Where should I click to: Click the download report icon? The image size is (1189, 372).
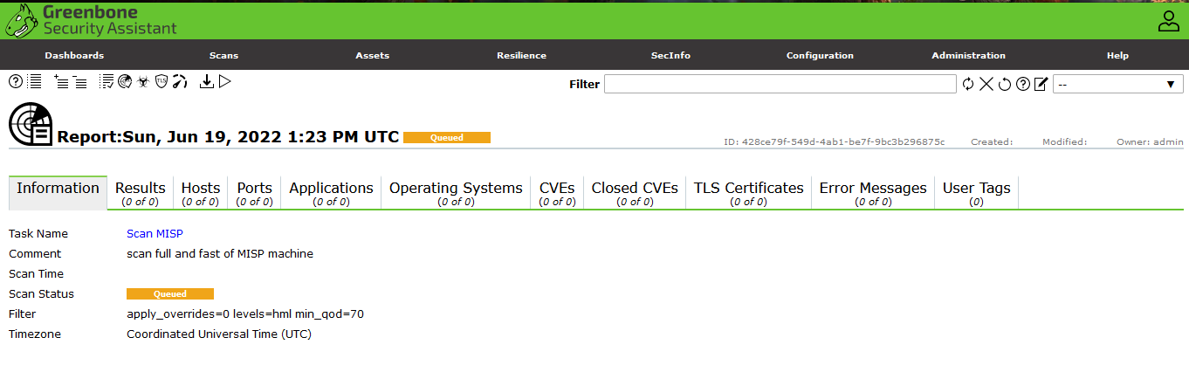[207, 81]
